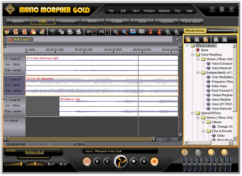Switch to the Morpher module tab
This screenshot has height=176, width=242.
18,21
